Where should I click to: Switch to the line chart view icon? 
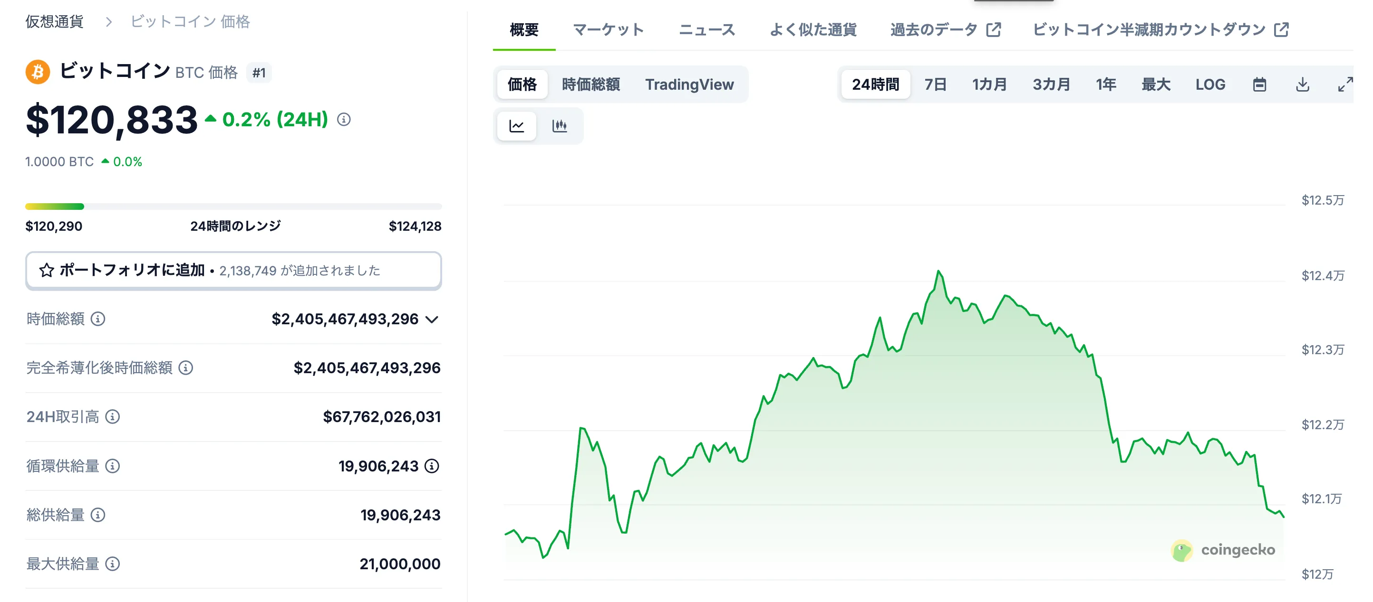[x=516, y=126]
